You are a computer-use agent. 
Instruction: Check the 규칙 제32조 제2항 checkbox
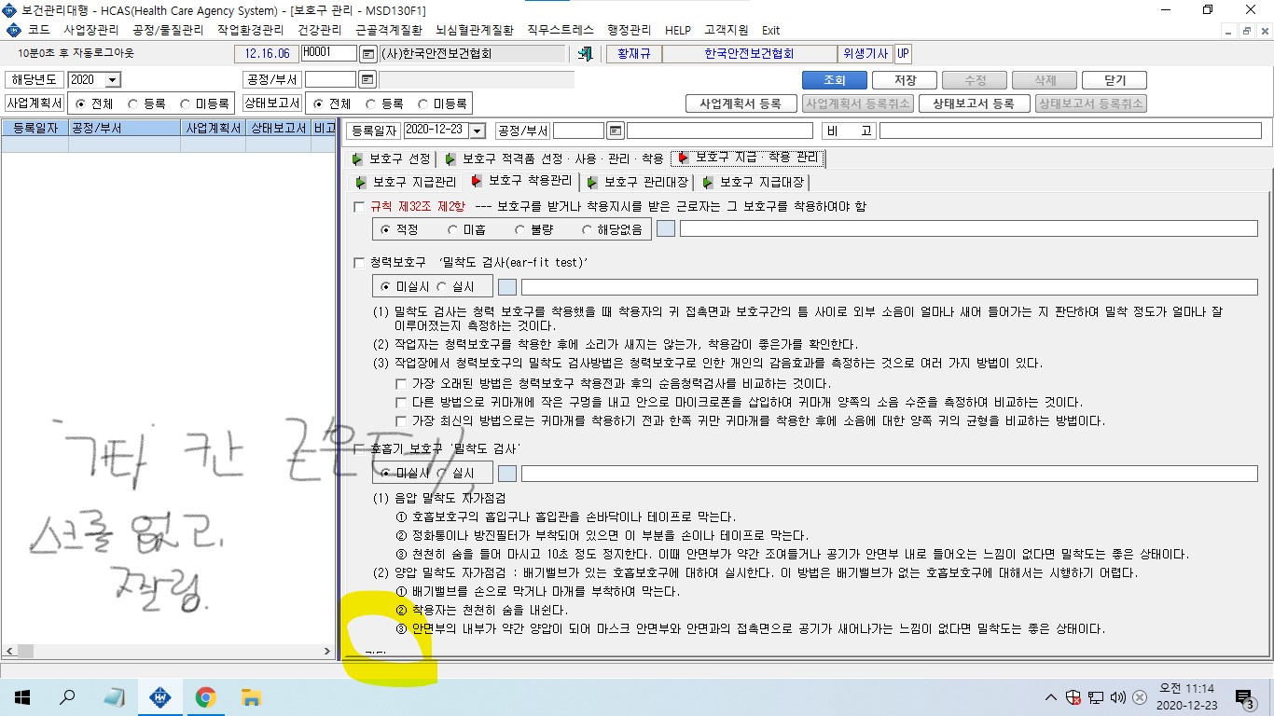pos(360,207)
